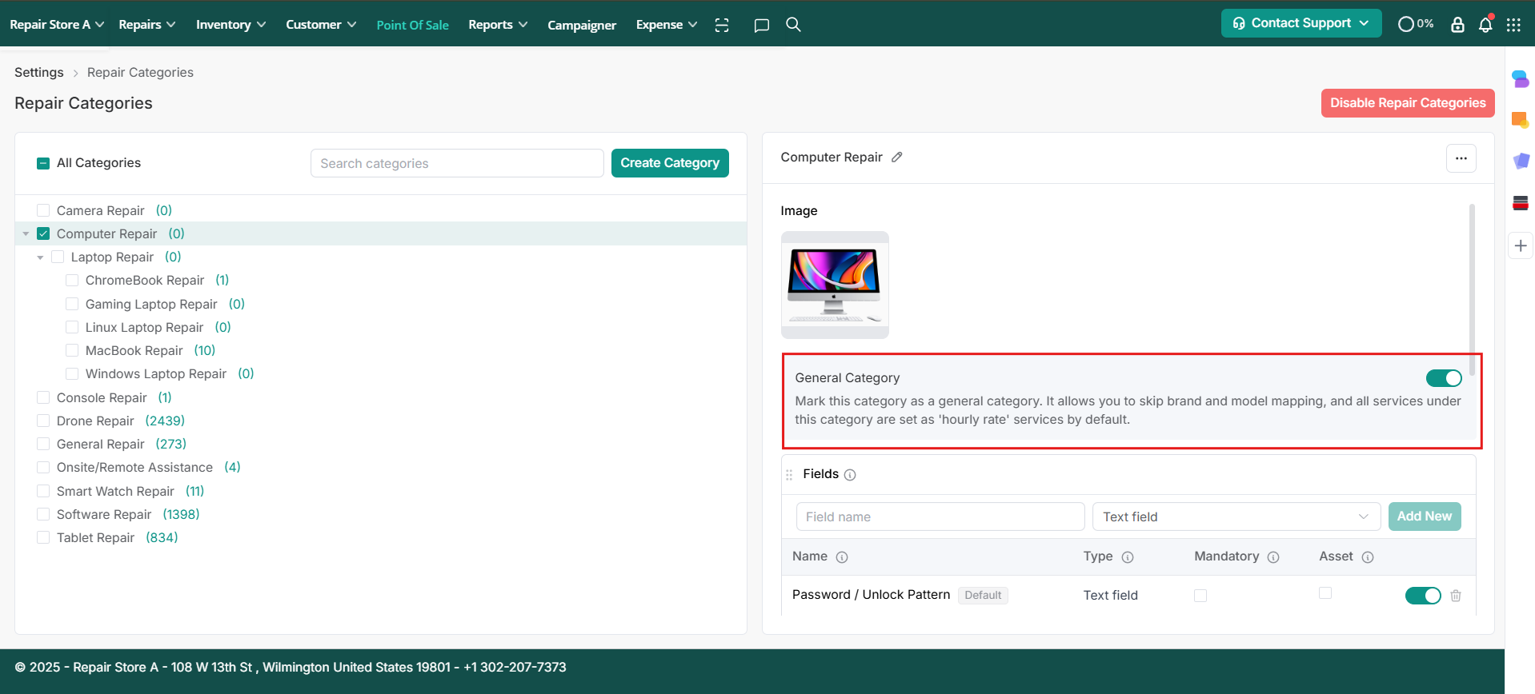This screenshot has width=1535, height=694.
Task: Click the lock icon in top bar
Action: pos(1457,25)
